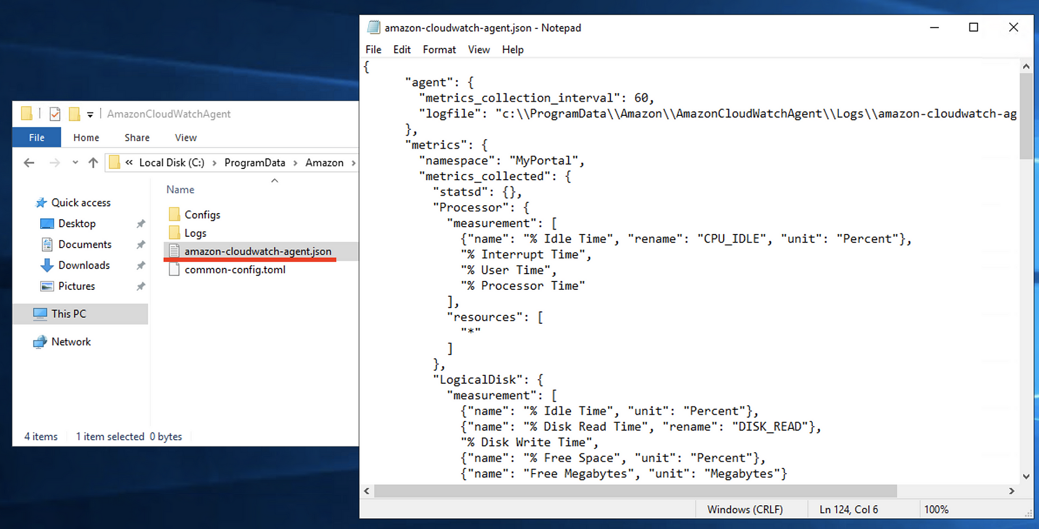
Task: Select the amazon-cloudwatch-agent.json file
Action: [258, 252]
